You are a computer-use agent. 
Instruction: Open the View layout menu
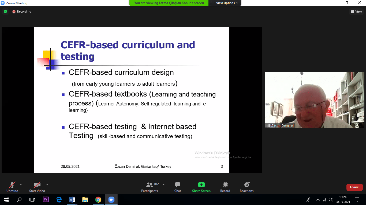click(356, 11)
